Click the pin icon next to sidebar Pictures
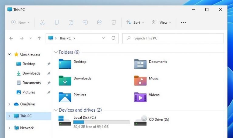 (x=49, y=93)
